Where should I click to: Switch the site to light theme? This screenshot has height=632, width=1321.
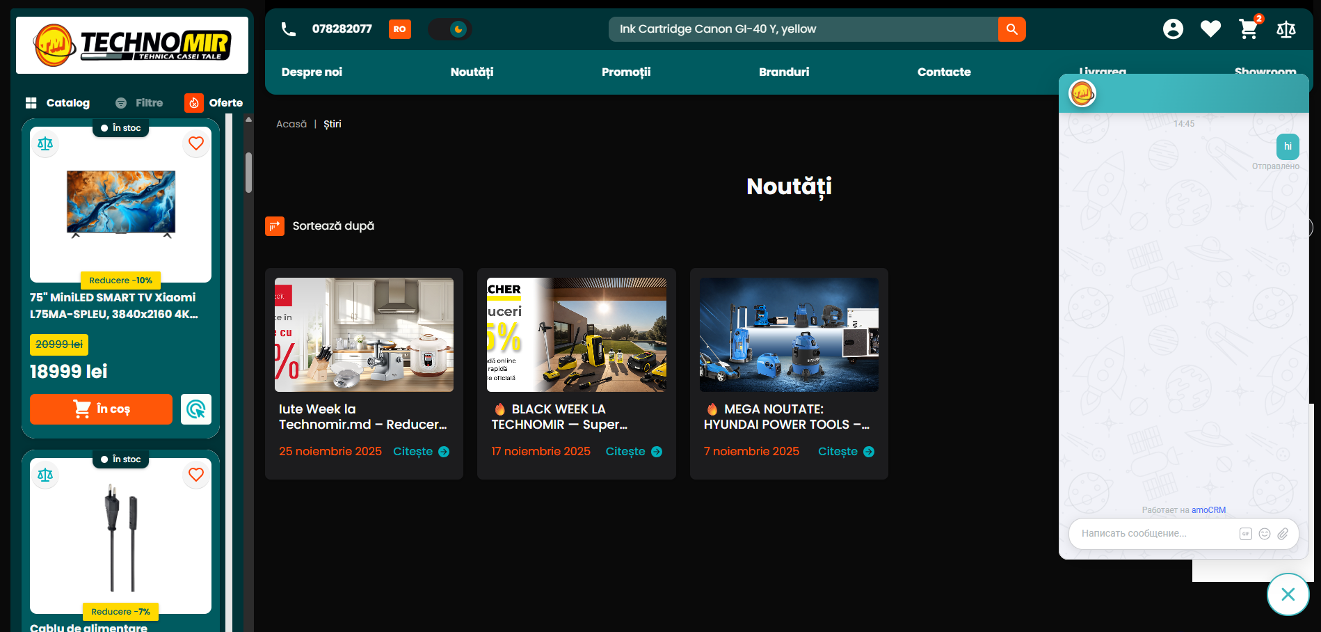[450, 29]
